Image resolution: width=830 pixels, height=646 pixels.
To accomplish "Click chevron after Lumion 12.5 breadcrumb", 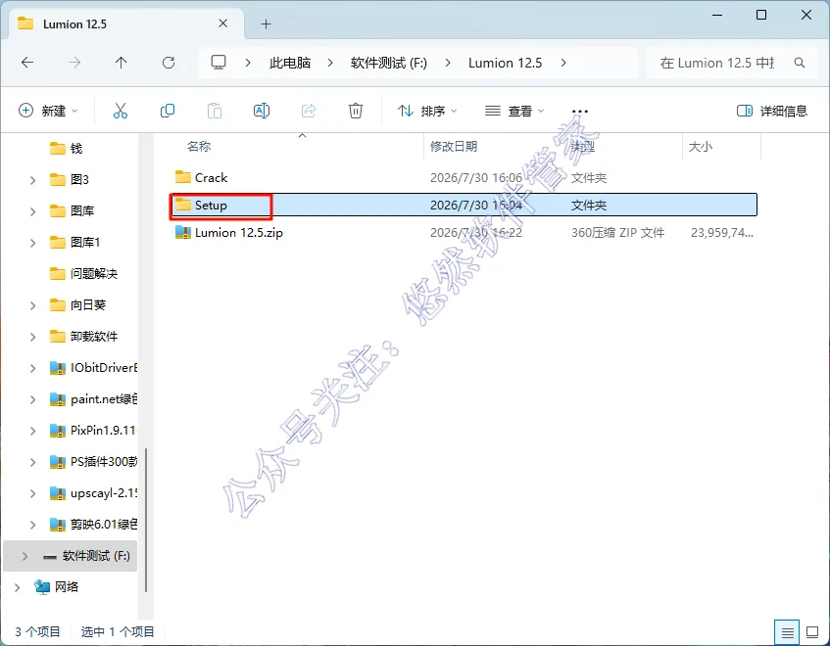I will tap(563, 63).
